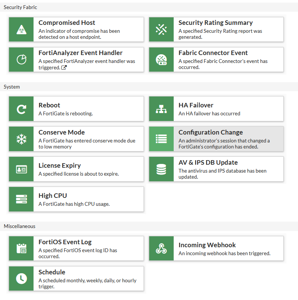Choose the Reboot trigger title
The height and width of the screenshot is (300, 298).
[49, 105]
